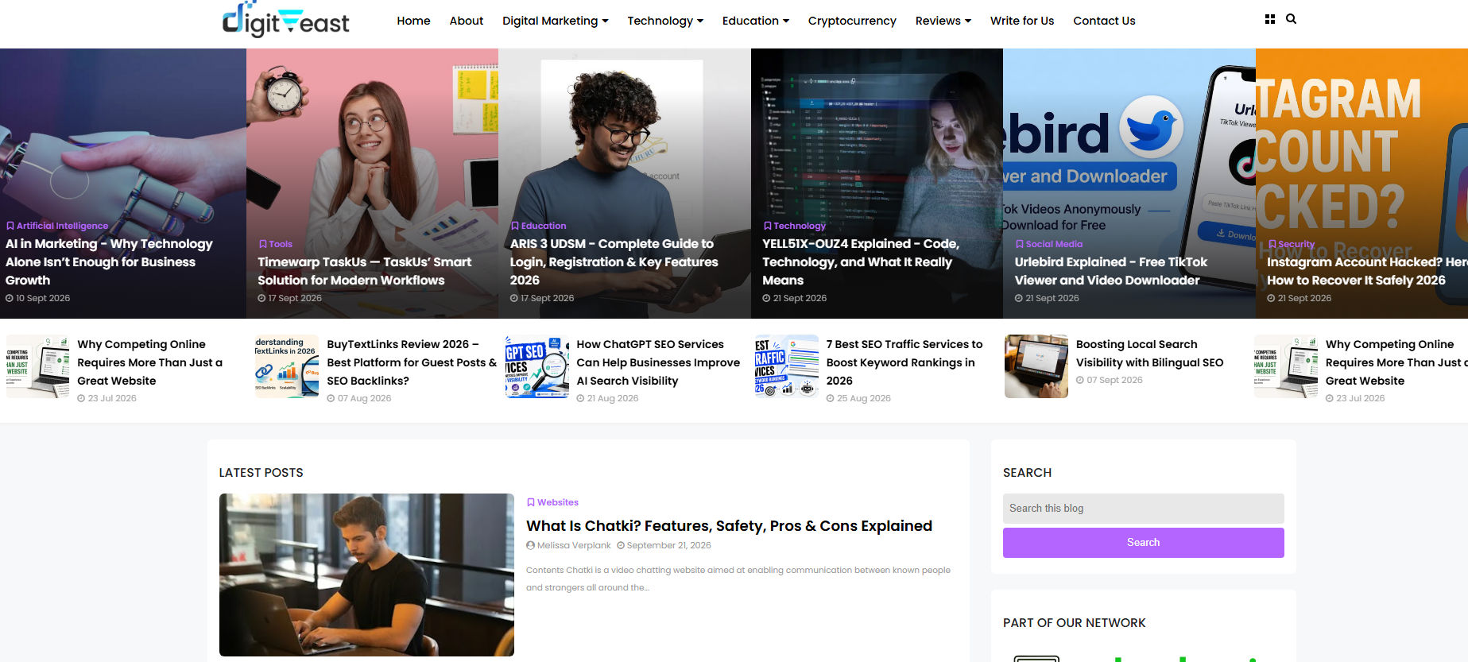Viewport: 1468px width, 662px height.
Task: Click bookmark icon beside Artificial Intelligence category
Action: (10, 226)
